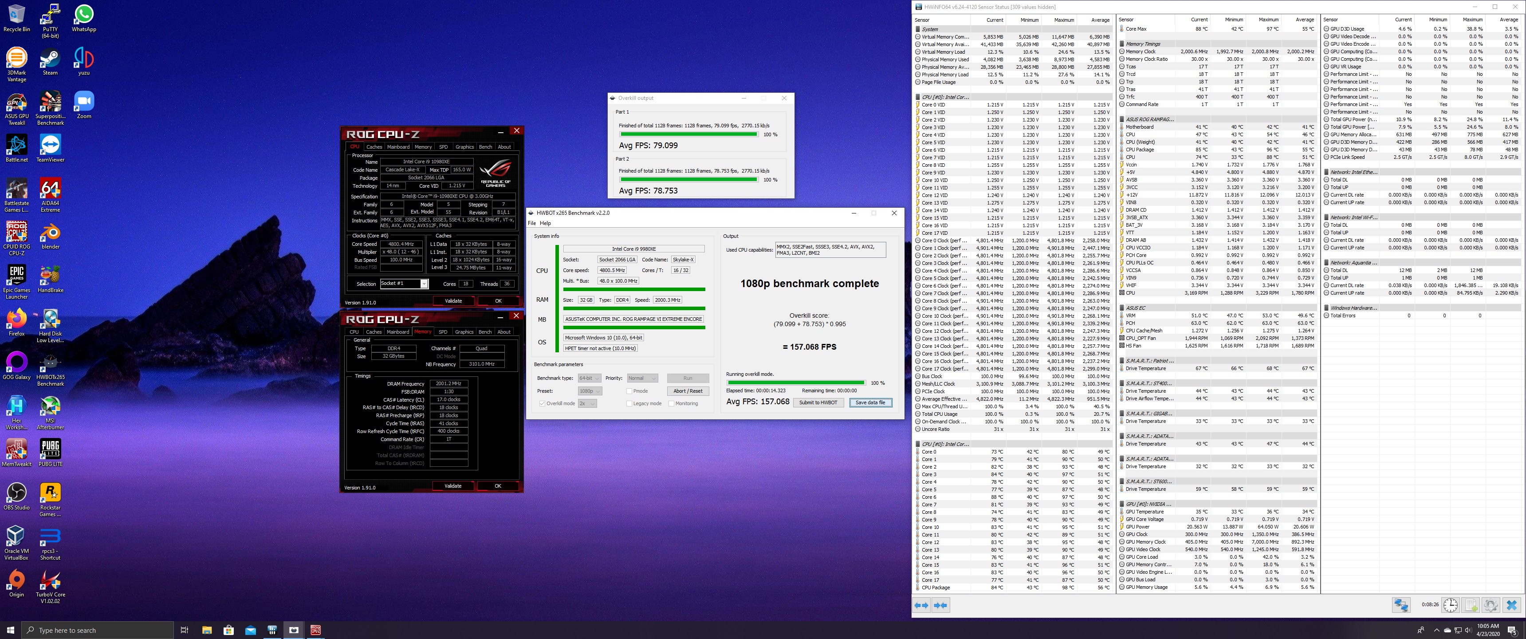
Task: Click HWiNFO logging start sheet icon
Action: pyautogui.click(x=1471, y=605)
